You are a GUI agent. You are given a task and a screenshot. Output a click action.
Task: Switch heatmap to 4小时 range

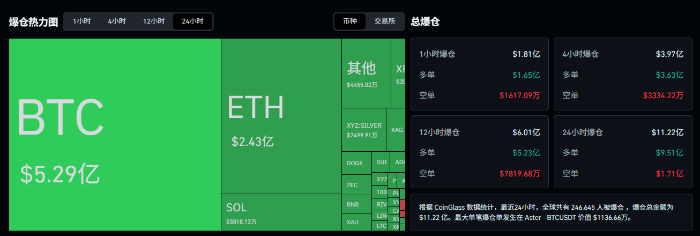(x=116, y=21)
